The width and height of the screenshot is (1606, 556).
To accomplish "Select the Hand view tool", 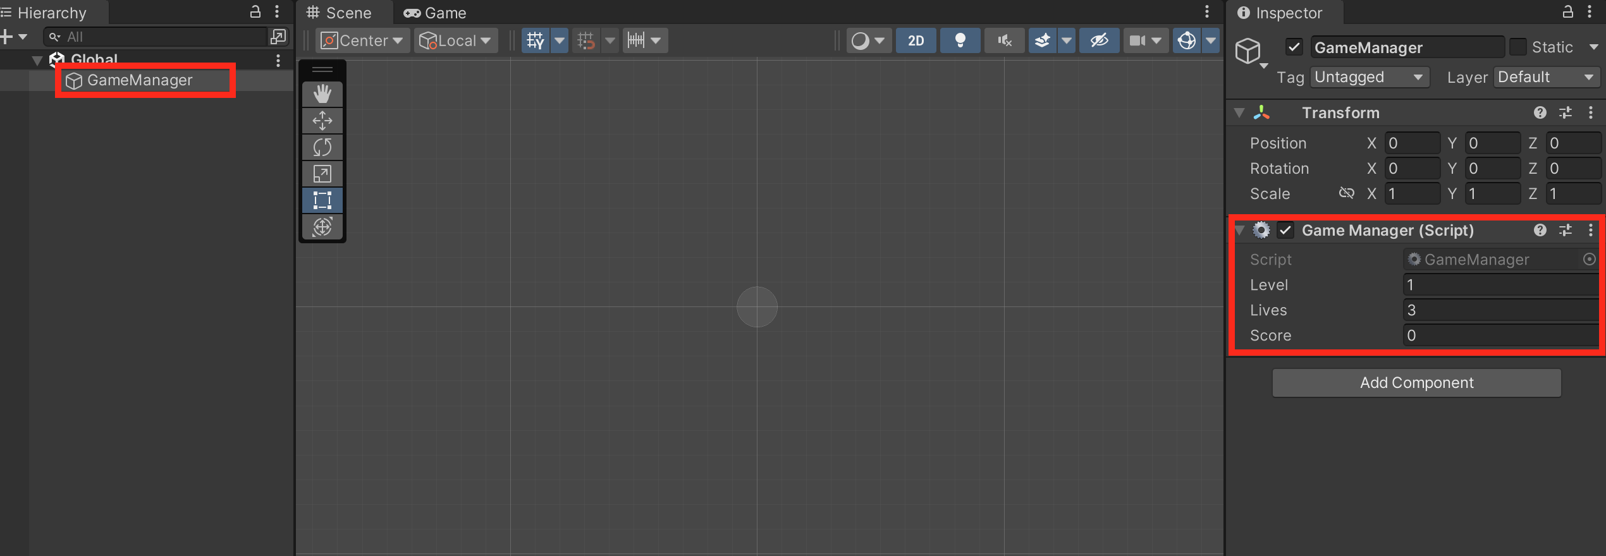I will pyautogui.click(x=322, y=94).
